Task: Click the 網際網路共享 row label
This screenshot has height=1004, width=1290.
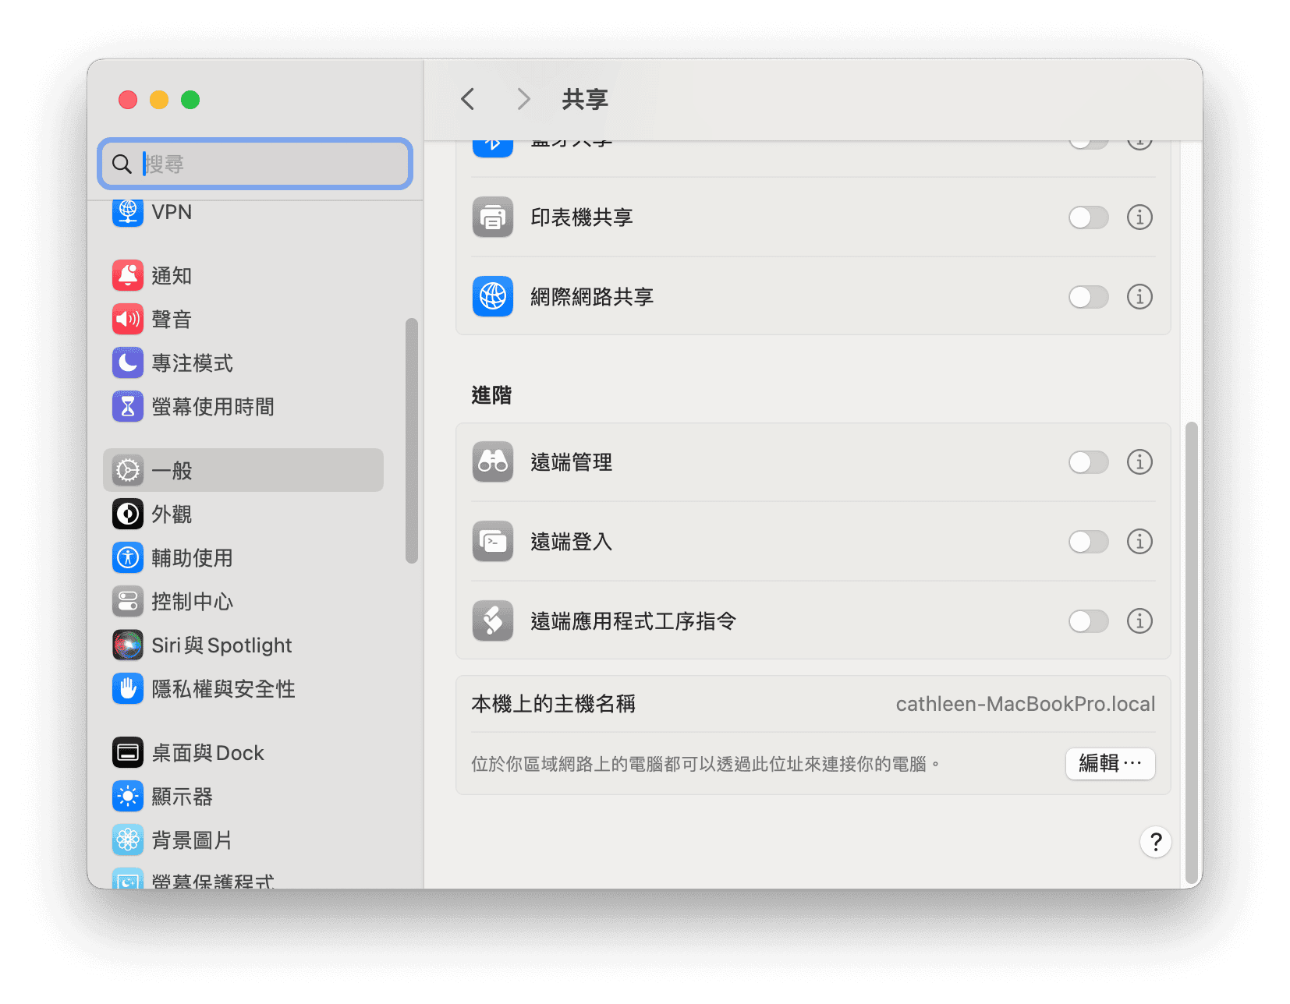Action: [x=592, y=297]
